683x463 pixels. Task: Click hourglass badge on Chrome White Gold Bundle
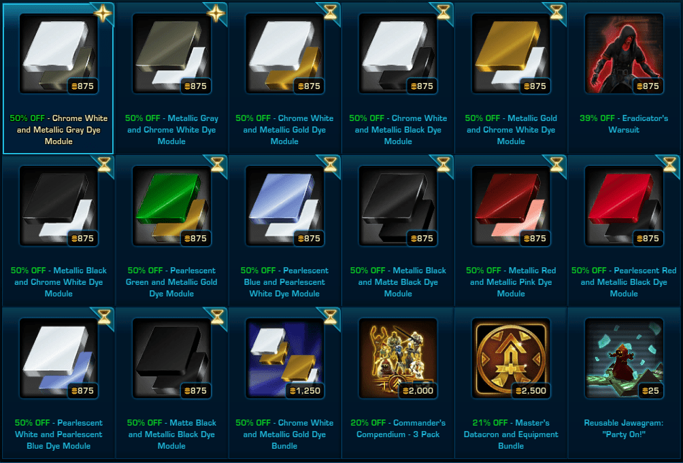(330, 317)
